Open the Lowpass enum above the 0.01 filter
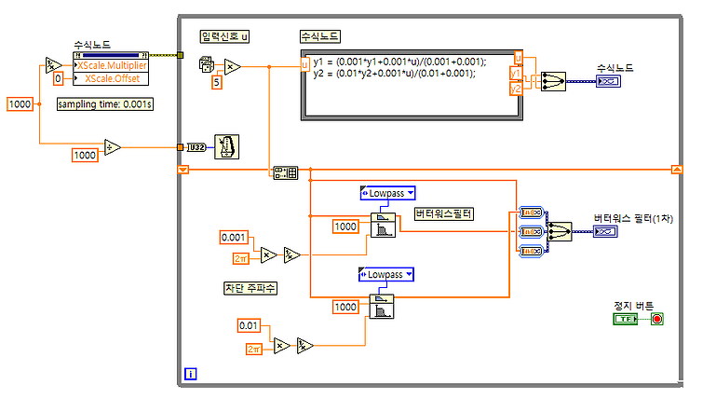716x412 pixels. click(x=386, y=274)
